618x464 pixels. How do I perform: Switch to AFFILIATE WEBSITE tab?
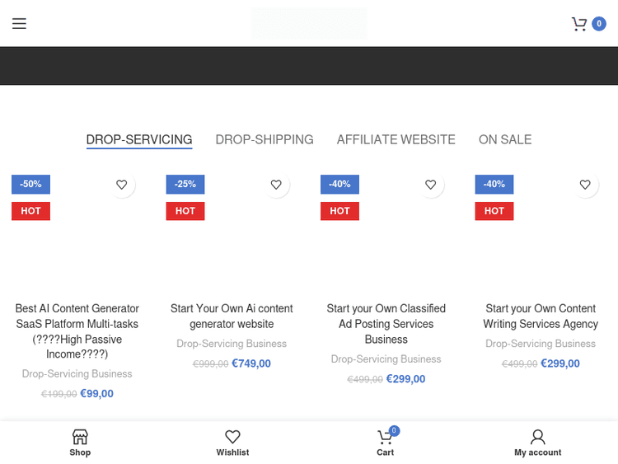[396, 140]
